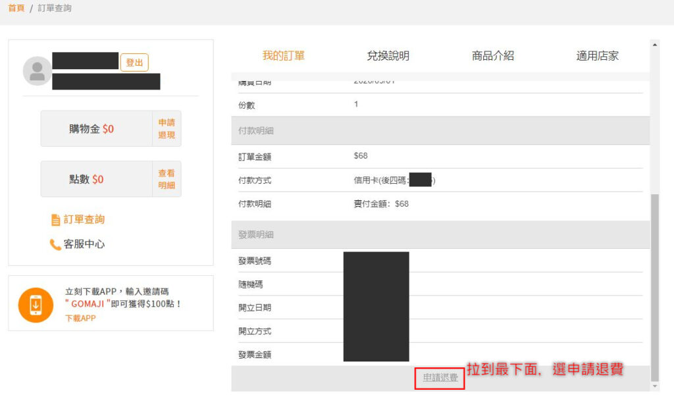Open 訂單查詢 in the sidebar
This screenshot has height=395, width=674.
[x=84, y=220]
